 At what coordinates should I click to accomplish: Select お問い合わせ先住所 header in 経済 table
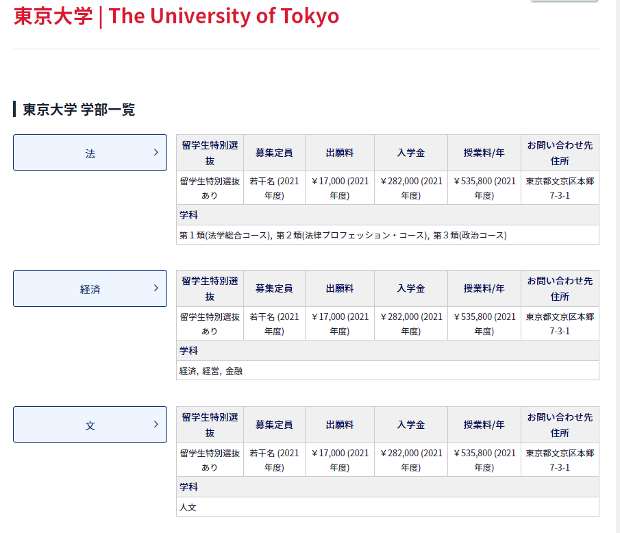(560, 288)
